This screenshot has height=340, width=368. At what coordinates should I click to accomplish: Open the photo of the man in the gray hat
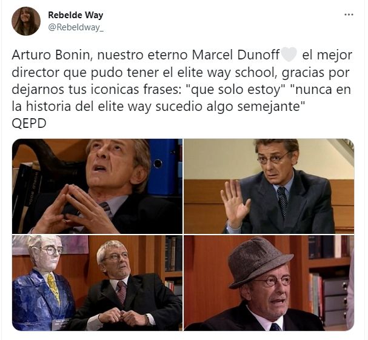click(x=269, y=283)
